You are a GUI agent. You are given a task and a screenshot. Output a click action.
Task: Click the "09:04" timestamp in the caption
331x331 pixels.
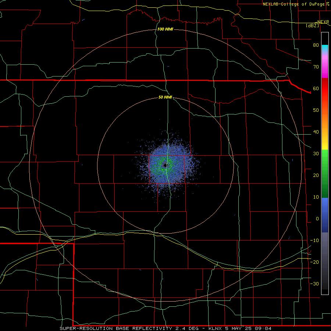[263, 328]
